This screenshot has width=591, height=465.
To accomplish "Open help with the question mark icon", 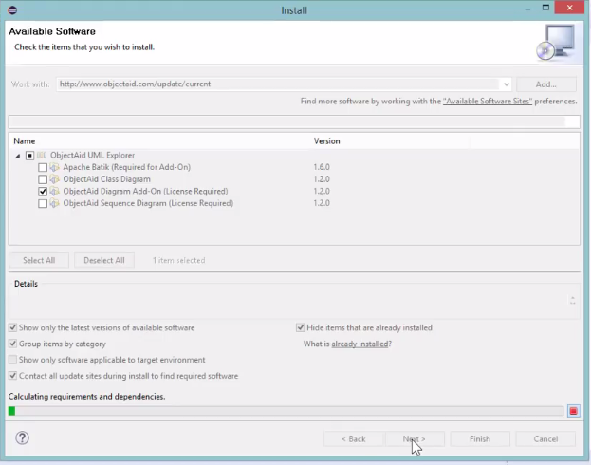I will click(x=22, y=437).
